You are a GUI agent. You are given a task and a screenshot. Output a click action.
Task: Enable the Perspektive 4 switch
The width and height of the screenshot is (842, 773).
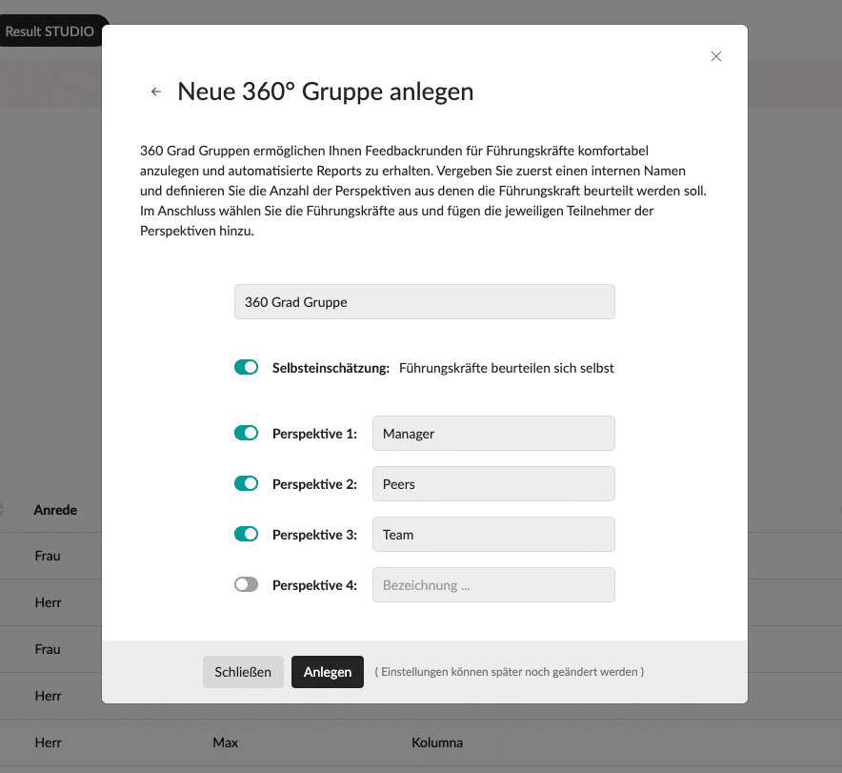(246, 584)
